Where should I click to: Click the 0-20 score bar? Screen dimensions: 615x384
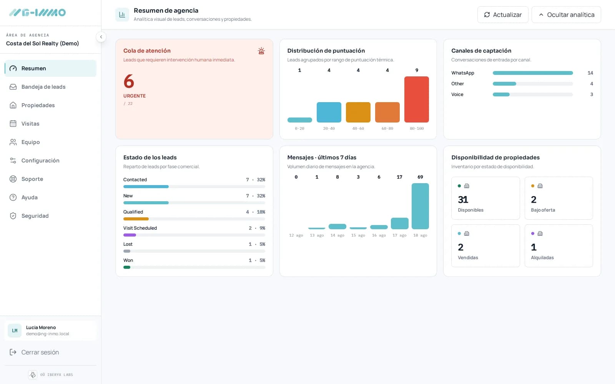pyautogui.click(x=300, y=120)
